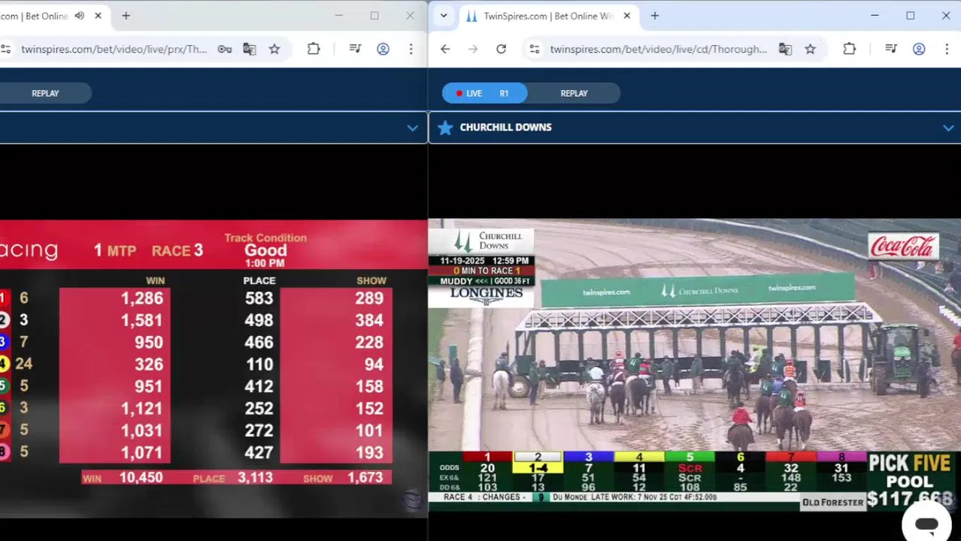Image resolution: width=961 pixels, height=541 pixels.
Task: Open media controls in the right window
Action: click(x=891, y=49)
